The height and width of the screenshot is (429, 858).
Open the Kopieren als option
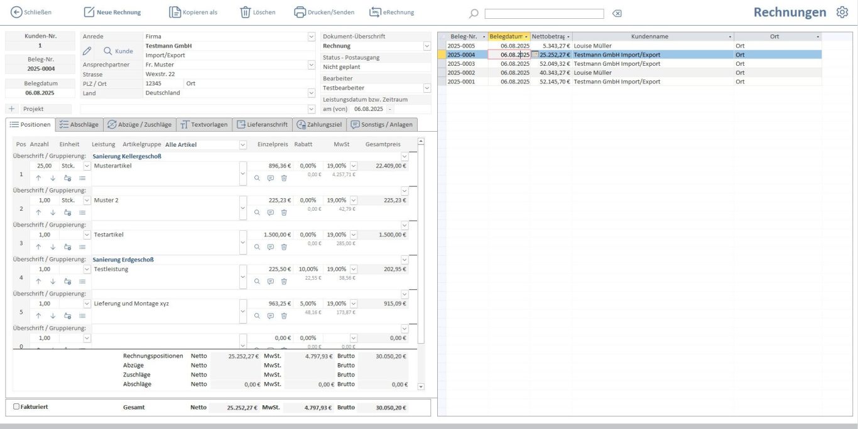(x=193, y=12)
